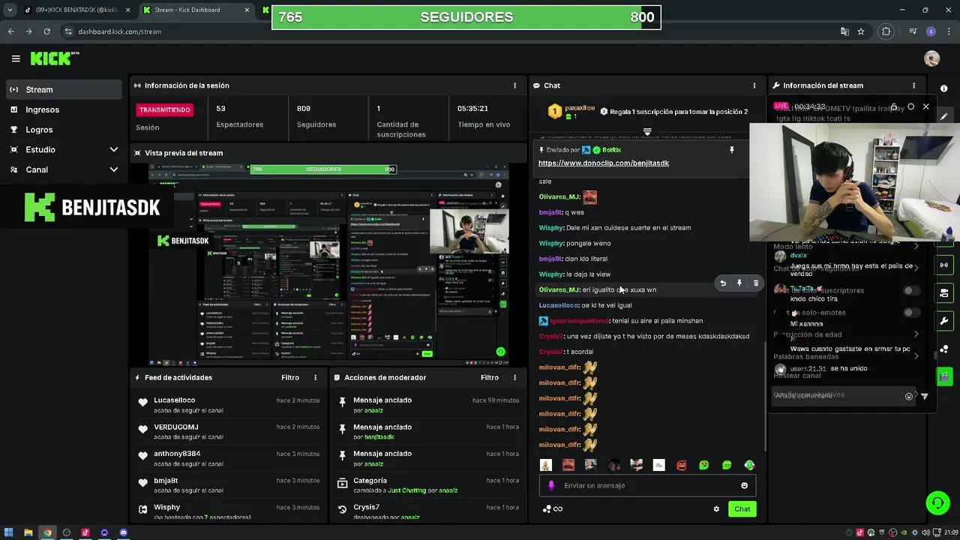Pin the hovered Olivares_MJ chat message
This screenshot has width=960, height=540.
(x=739, y=283)
